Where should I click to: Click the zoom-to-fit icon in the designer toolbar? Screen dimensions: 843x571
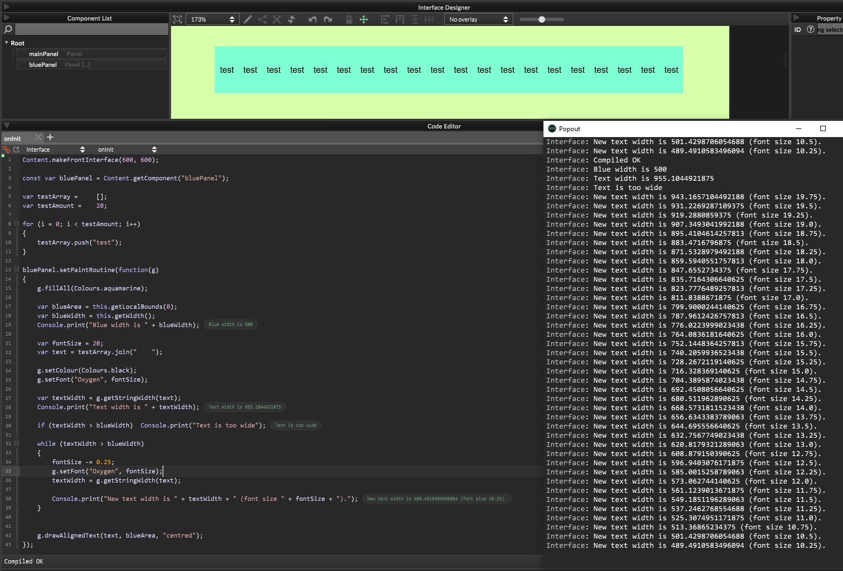[178, 19]
